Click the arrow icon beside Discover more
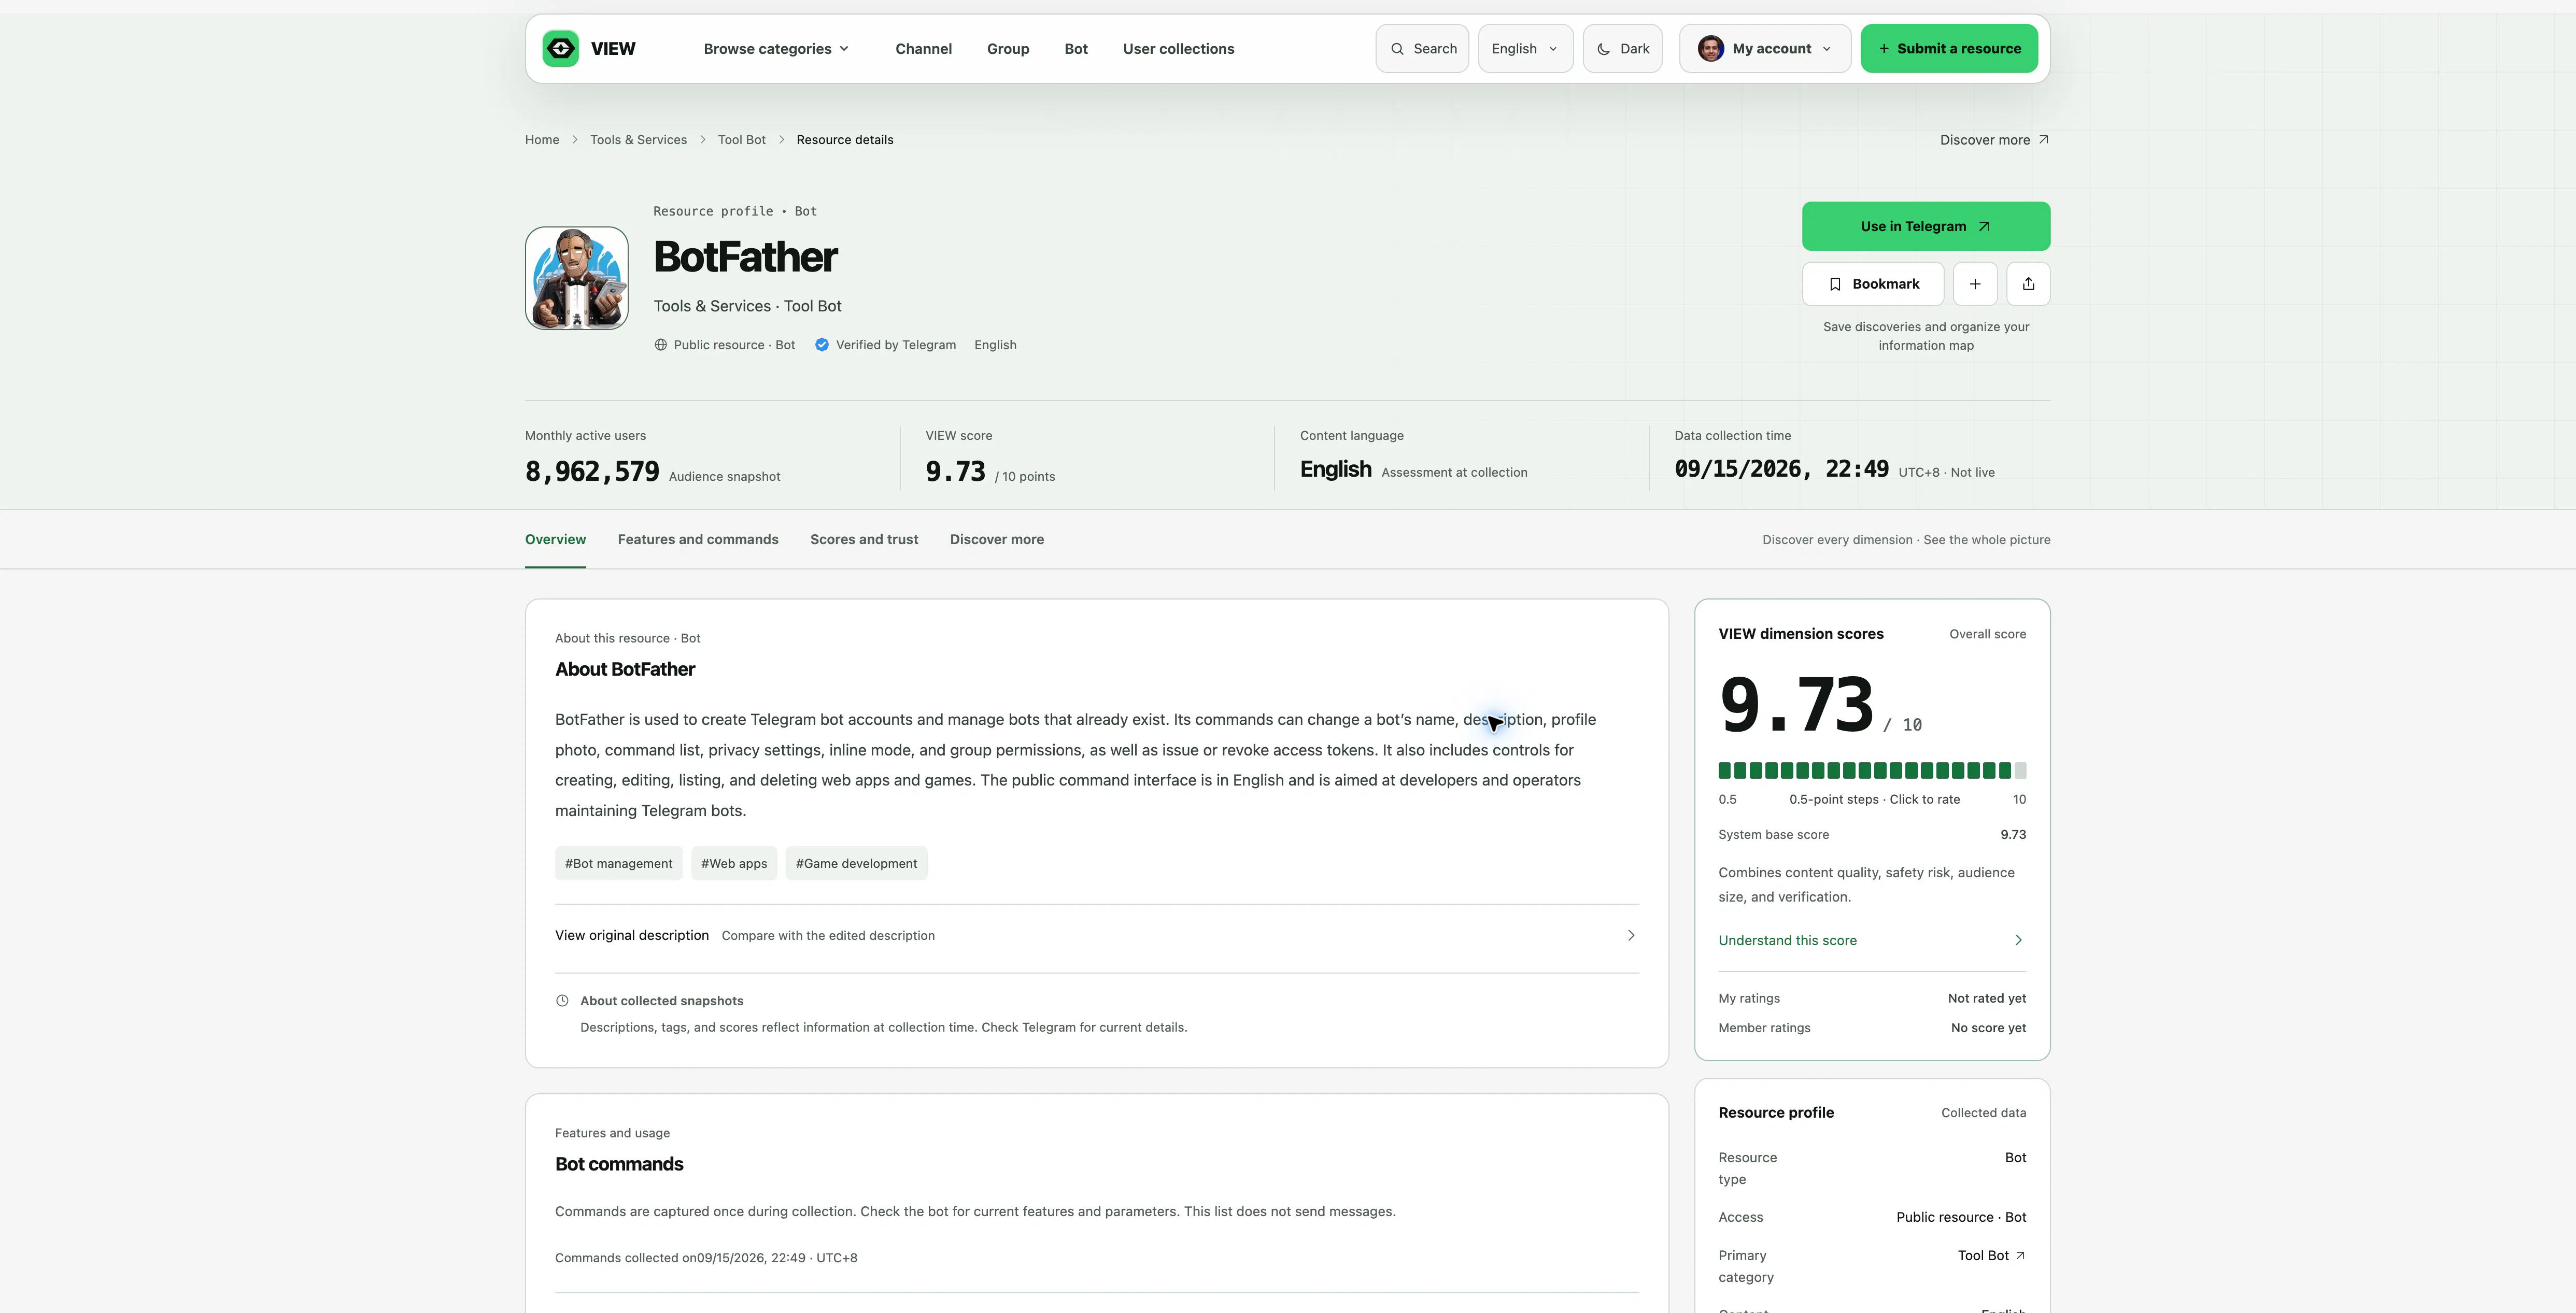Image resolution: width=2576 pixels, height=1313 pixels. pos(2043,140)
